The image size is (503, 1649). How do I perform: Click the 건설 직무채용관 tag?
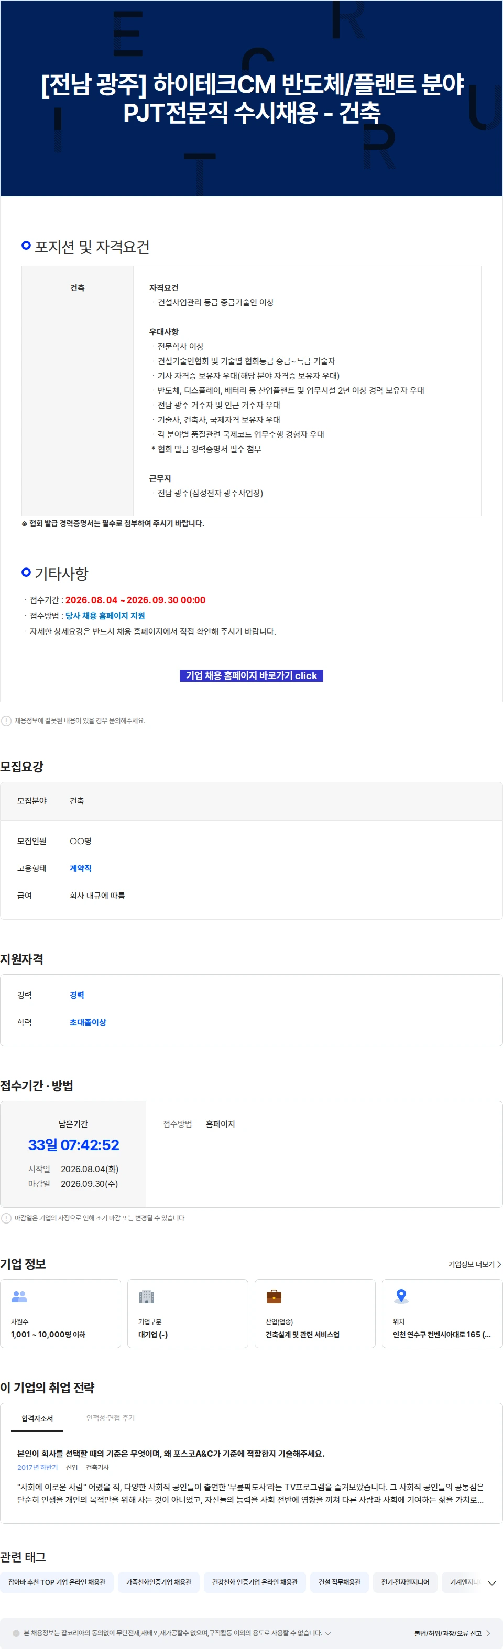point(339,1582)
